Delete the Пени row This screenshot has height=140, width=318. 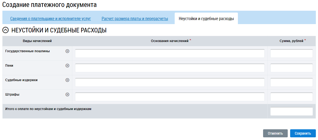68,66
